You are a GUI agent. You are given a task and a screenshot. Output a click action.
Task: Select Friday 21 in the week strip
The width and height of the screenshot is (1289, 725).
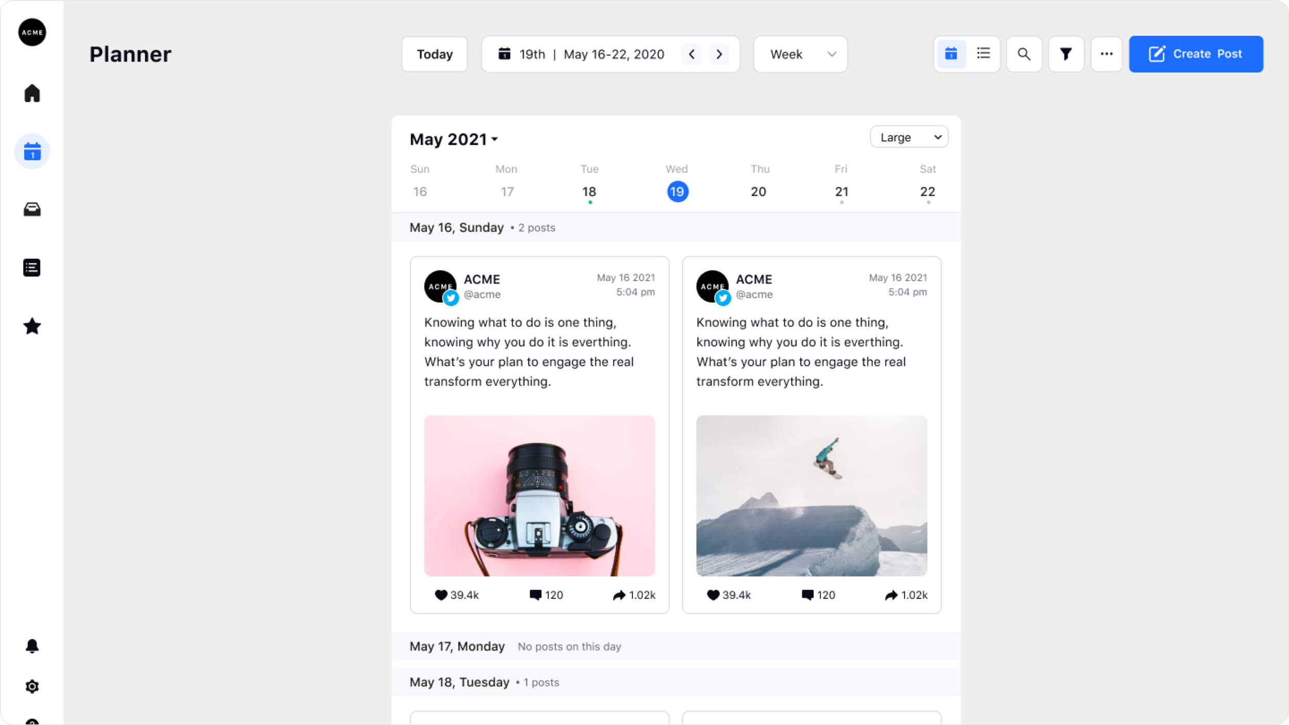click(x=842, y=191)
